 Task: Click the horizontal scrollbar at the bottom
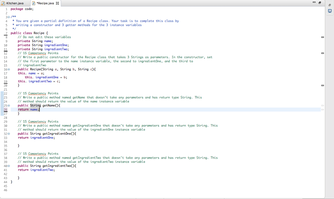click(x=163, y=197)
